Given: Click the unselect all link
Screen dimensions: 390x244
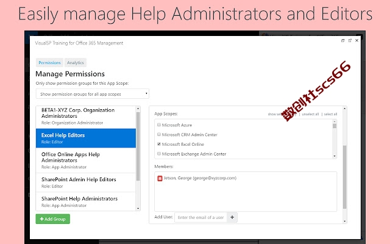Looking at the screenshot, I should 310,114.
